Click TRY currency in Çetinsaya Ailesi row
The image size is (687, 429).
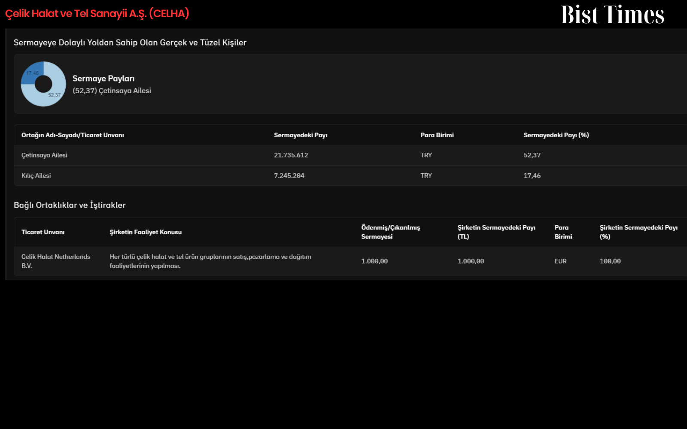426,155
